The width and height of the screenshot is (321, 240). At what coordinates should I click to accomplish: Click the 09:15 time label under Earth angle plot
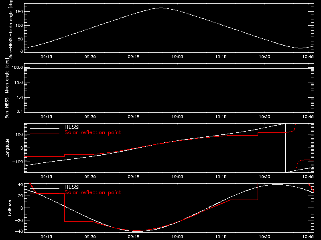pyautogui.click(x=46, y=57)
